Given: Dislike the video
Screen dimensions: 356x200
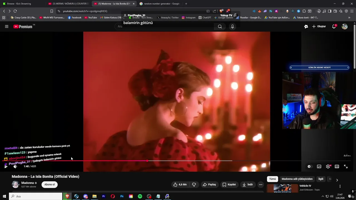Looking at the screenshot, I should [194, 184].
